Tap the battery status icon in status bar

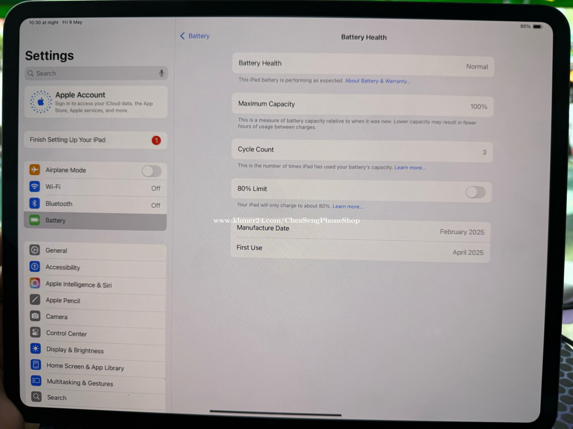[x=537, y=27]
